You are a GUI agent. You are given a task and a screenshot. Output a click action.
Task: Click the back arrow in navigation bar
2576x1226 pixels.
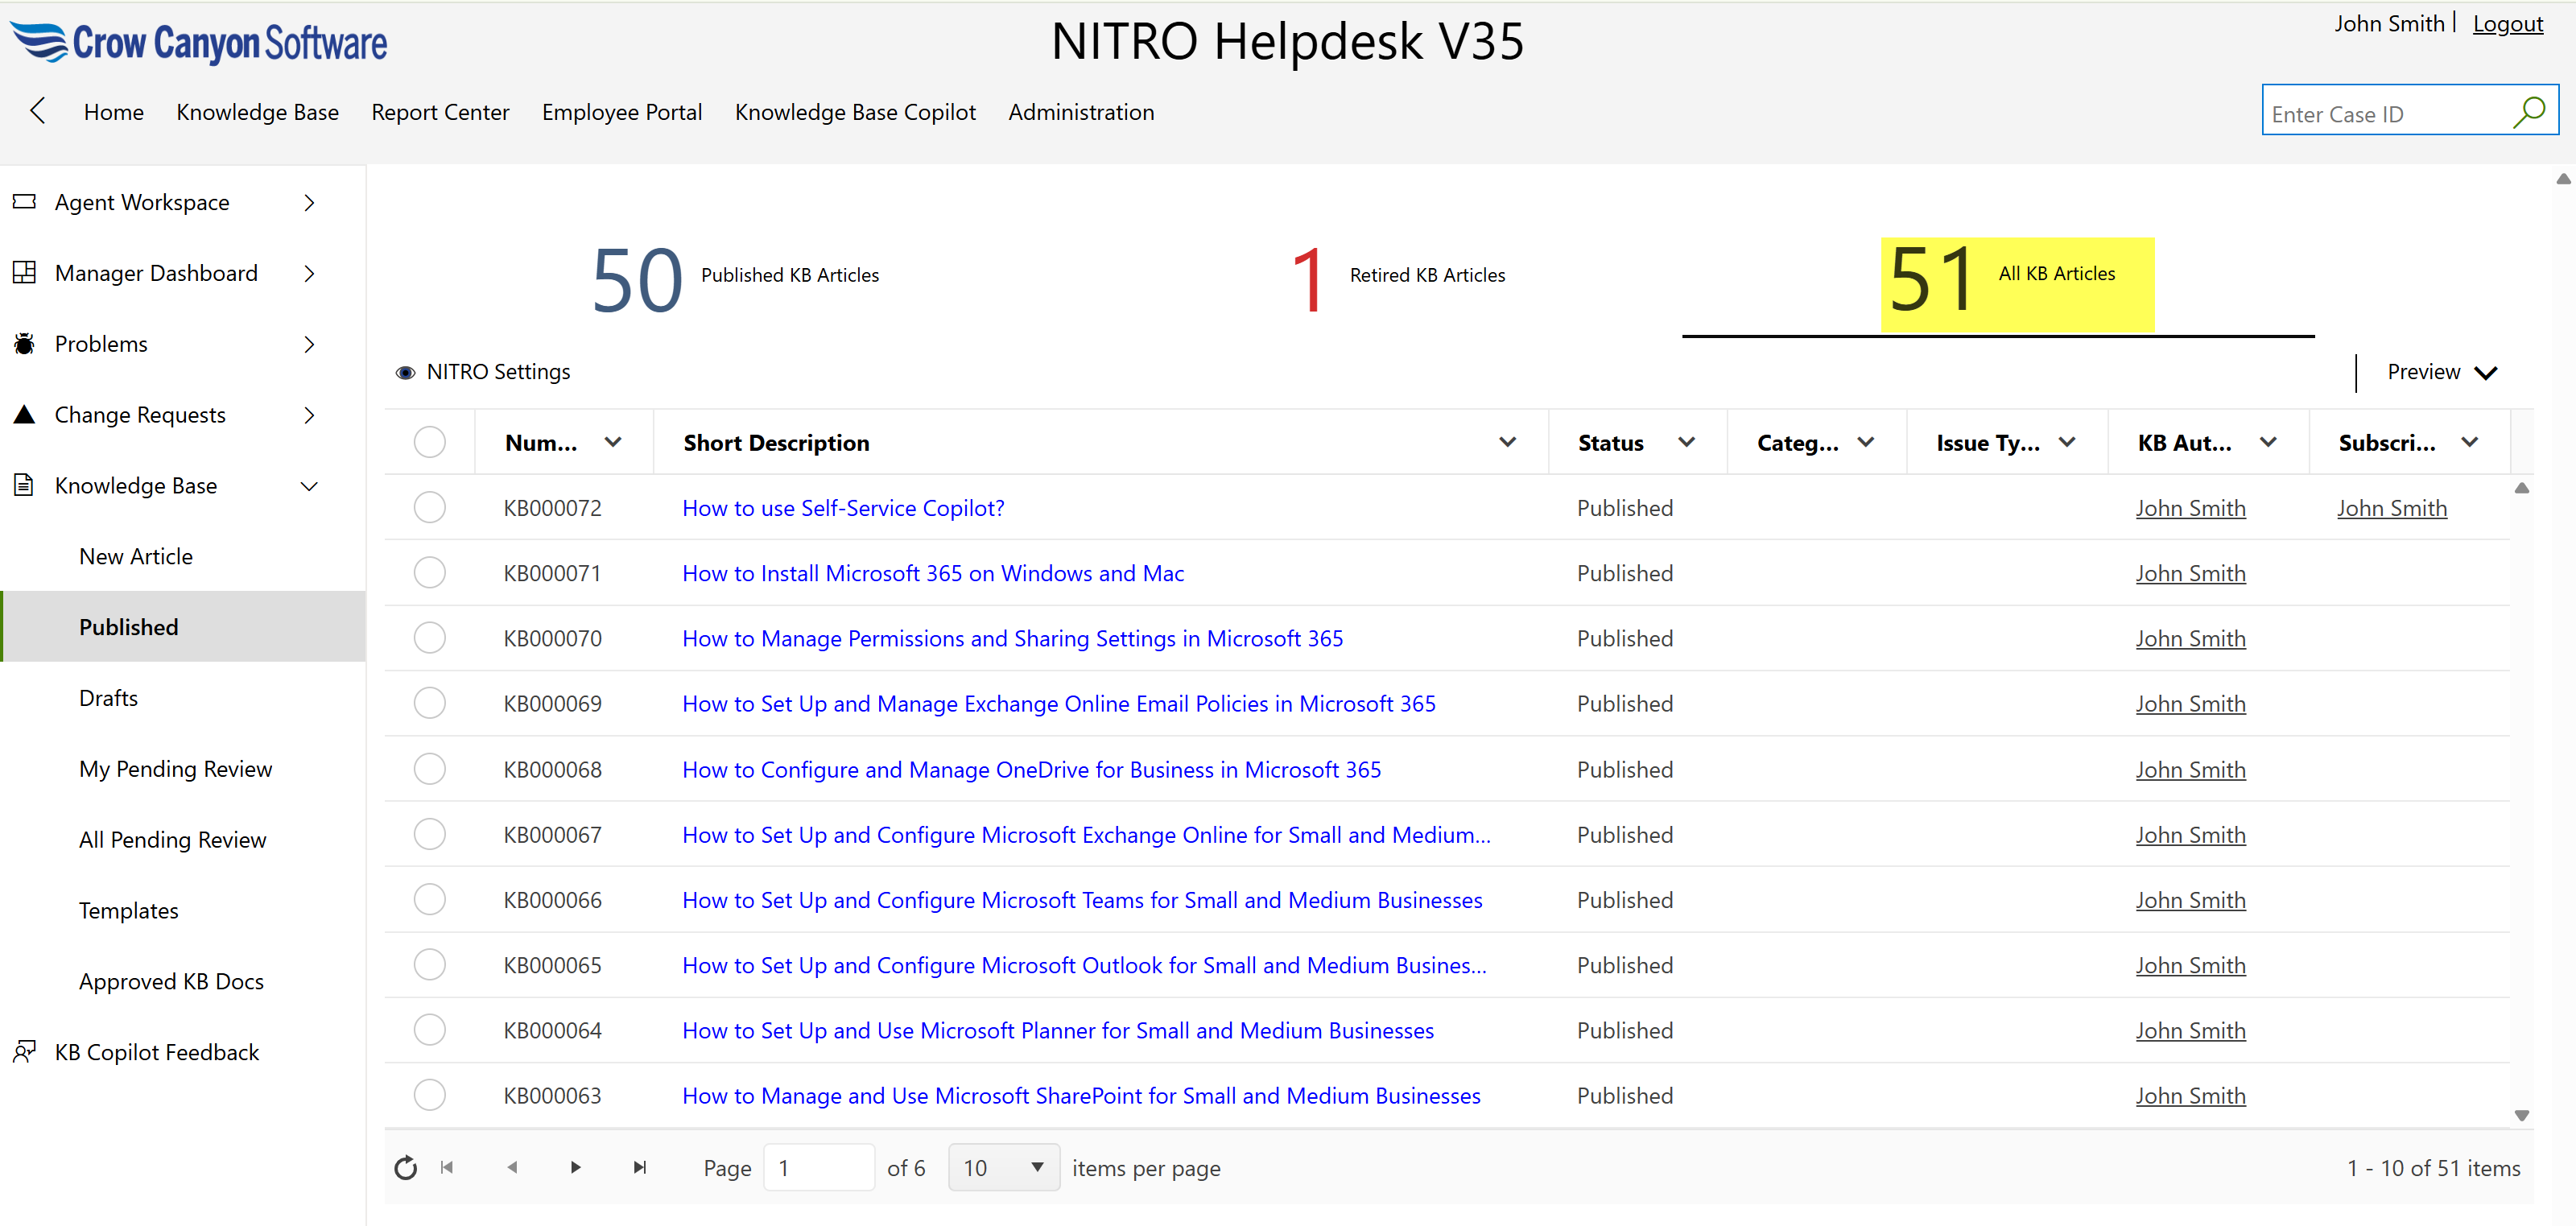pos(38,111)
